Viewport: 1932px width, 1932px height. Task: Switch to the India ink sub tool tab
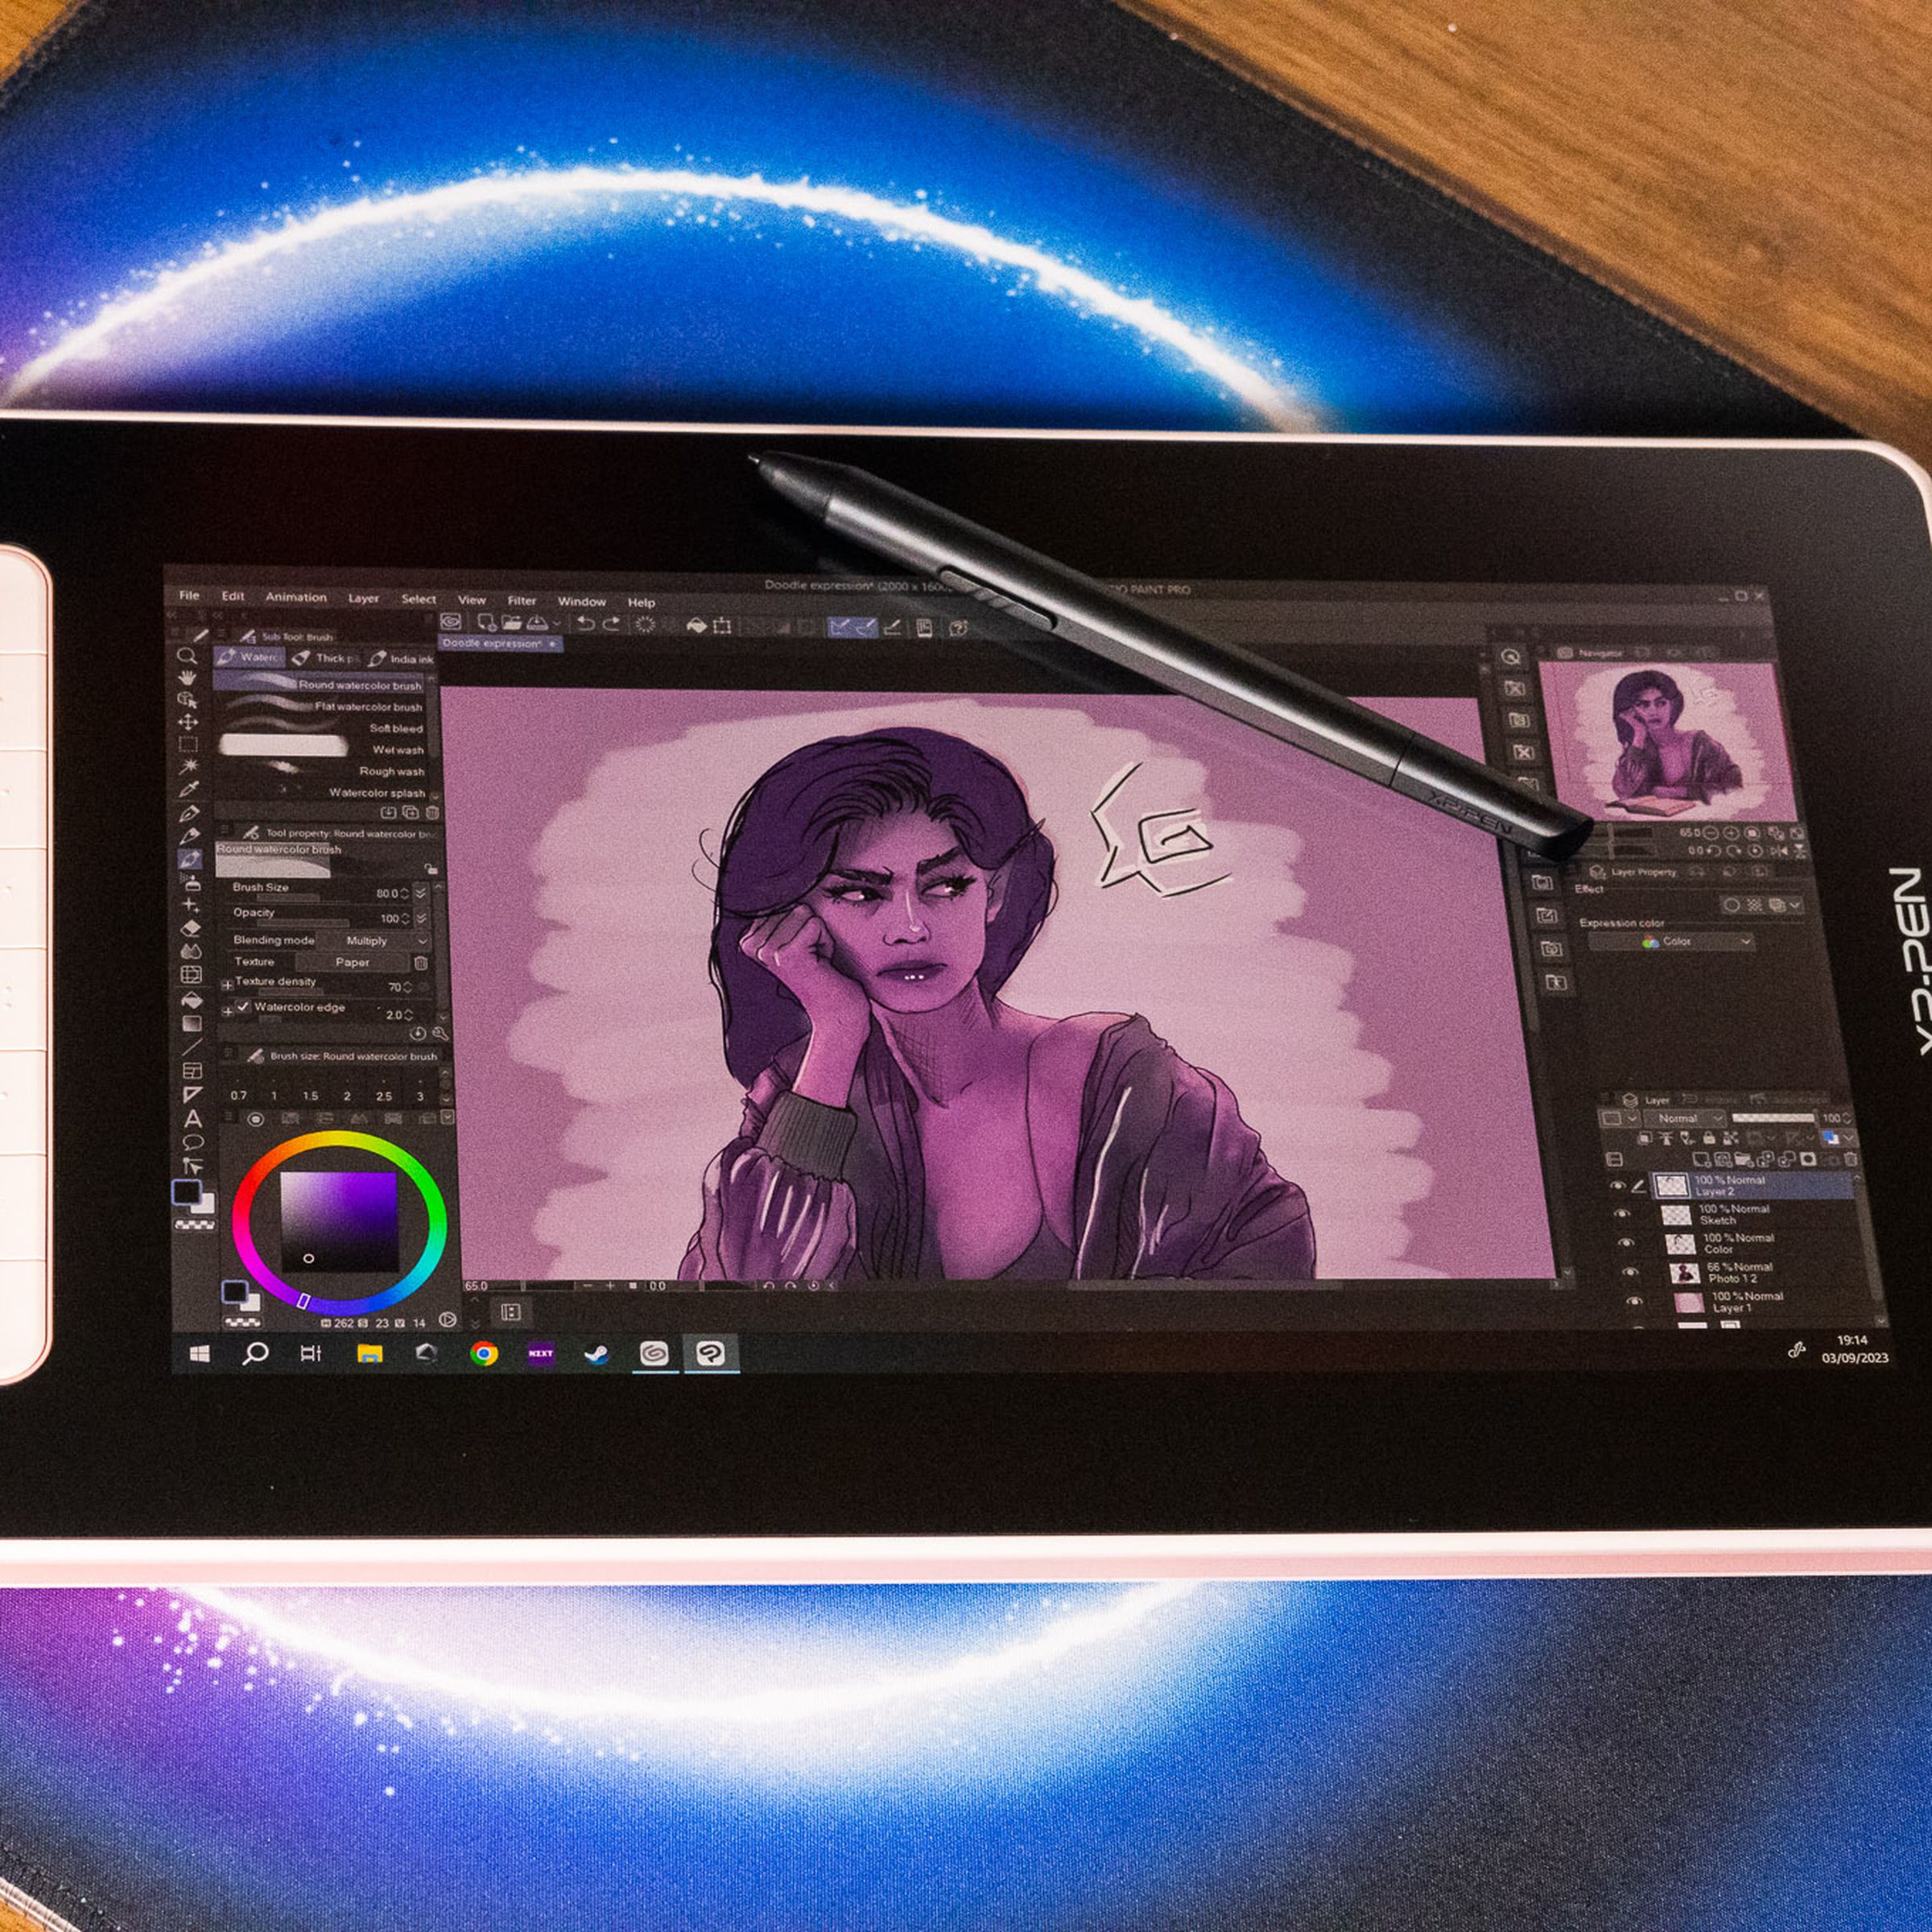point(400,660)
